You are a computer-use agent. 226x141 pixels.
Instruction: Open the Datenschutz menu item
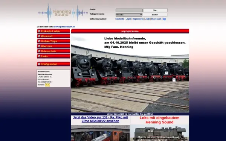(53, 51)
